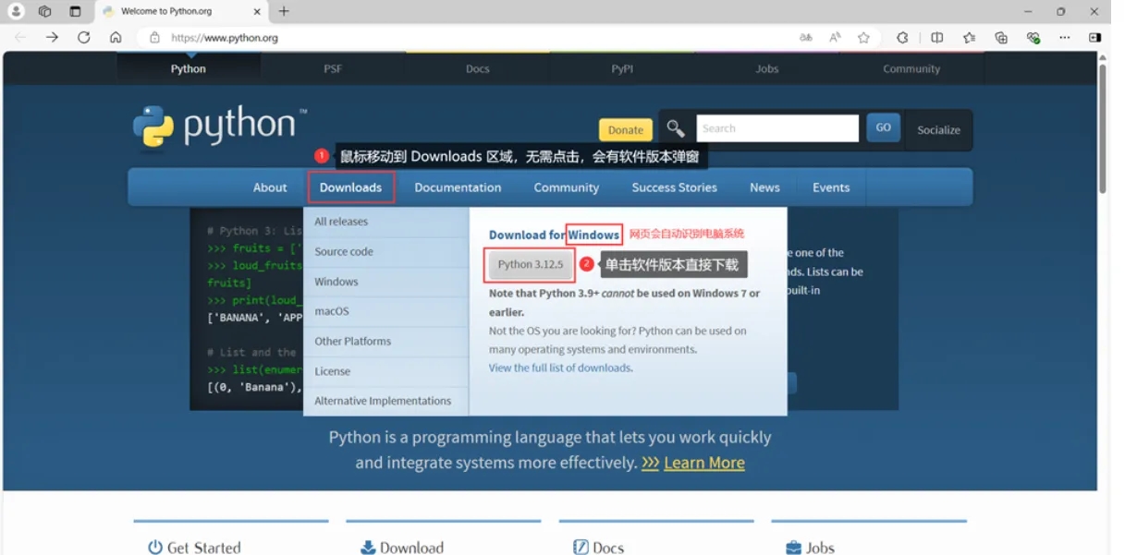This screenshot has width=1137, height=555.
Task: Toggle the vertical tabs icon
Action: (75, 11)
